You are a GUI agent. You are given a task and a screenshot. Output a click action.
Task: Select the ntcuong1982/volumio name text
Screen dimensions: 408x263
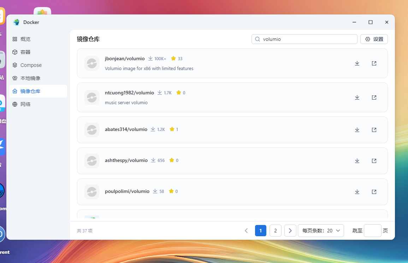click(129, 93)
